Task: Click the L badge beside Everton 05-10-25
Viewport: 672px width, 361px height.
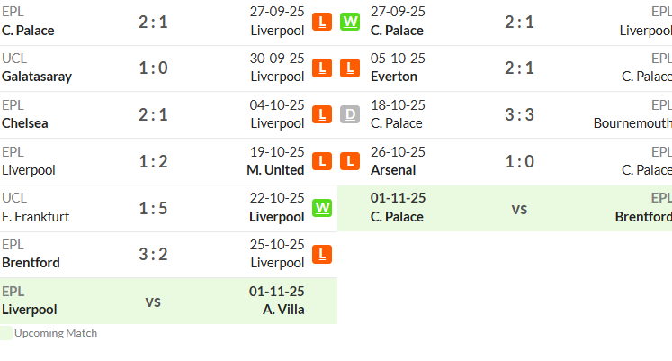Action: point(350,68)
